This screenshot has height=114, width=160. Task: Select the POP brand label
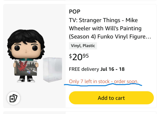(x=75, y=12)
